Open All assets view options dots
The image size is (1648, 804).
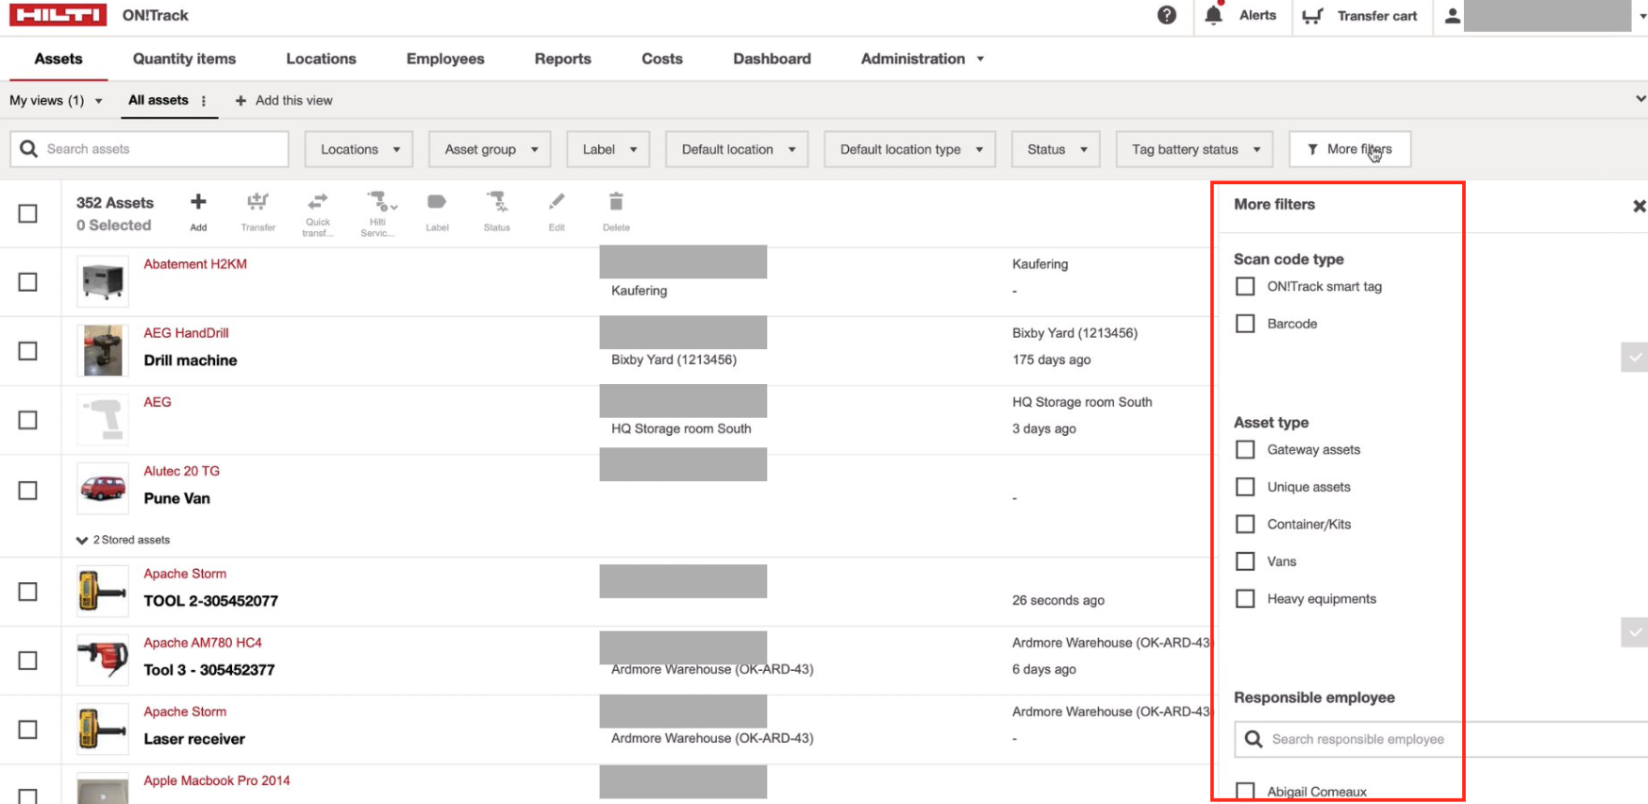(x=204, y=101)
